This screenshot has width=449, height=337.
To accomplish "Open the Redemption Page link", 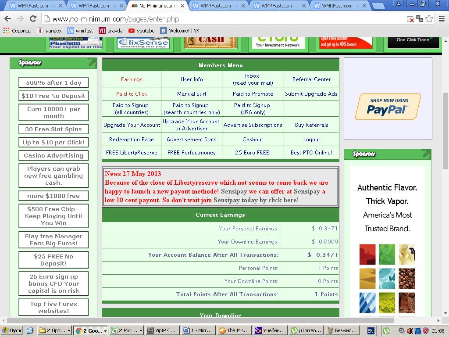I will pos(132,139).
